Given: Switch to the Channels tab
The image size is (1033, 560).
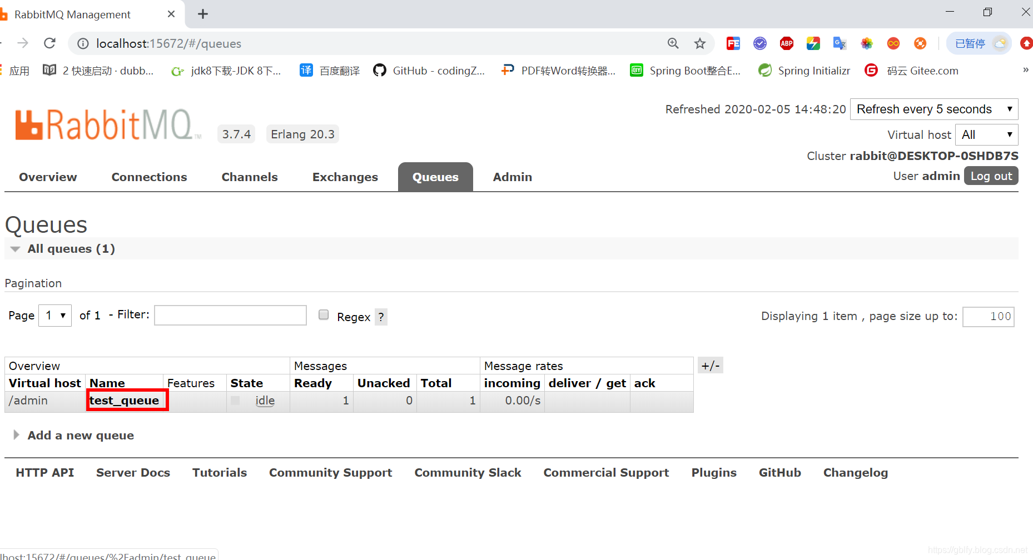Looking at the screenshot, I should point(250,177).
